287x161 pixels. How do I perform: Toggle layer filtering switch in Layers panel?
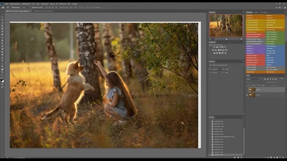(x=282, y=79)
